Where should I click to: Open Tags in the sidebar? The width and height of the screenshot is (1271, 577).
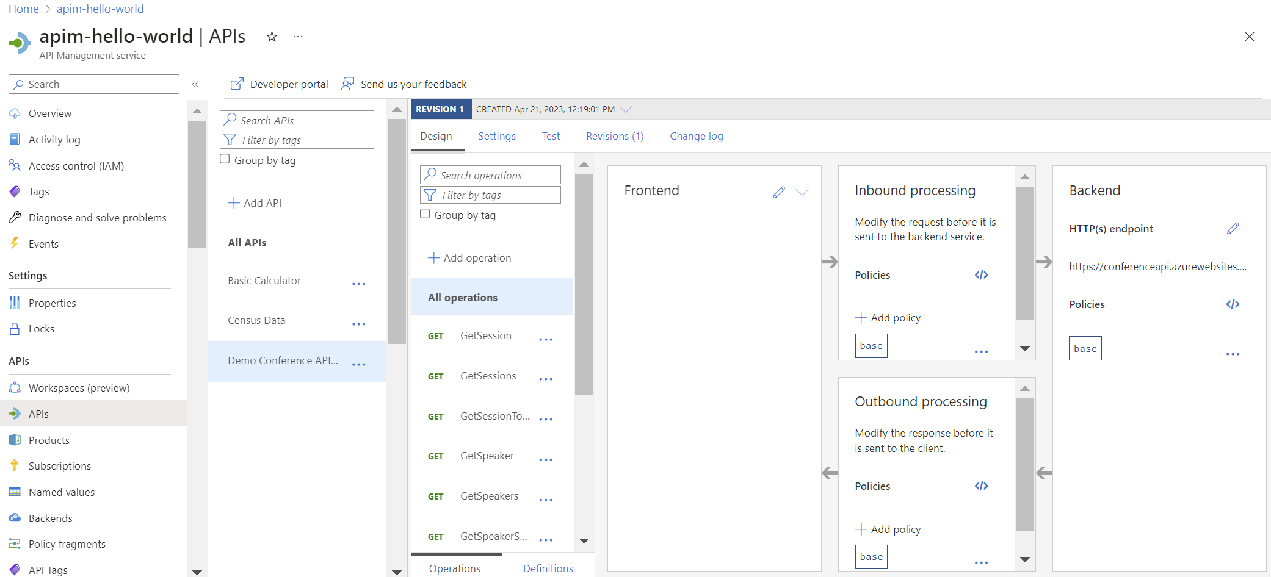[38, 192]
